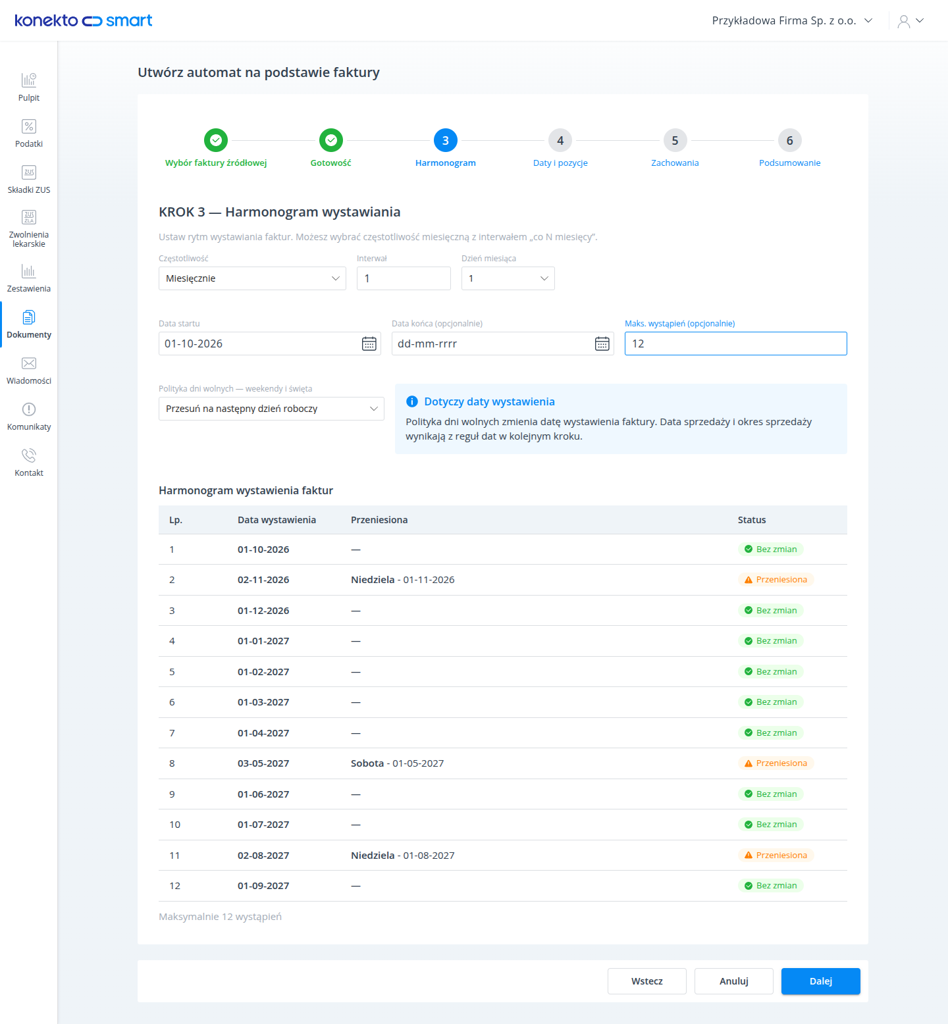The height and width of the screenshot is (1024, 948).
Task: Open Kontakt phone icon in sidebar
Action: pos(29,455)
